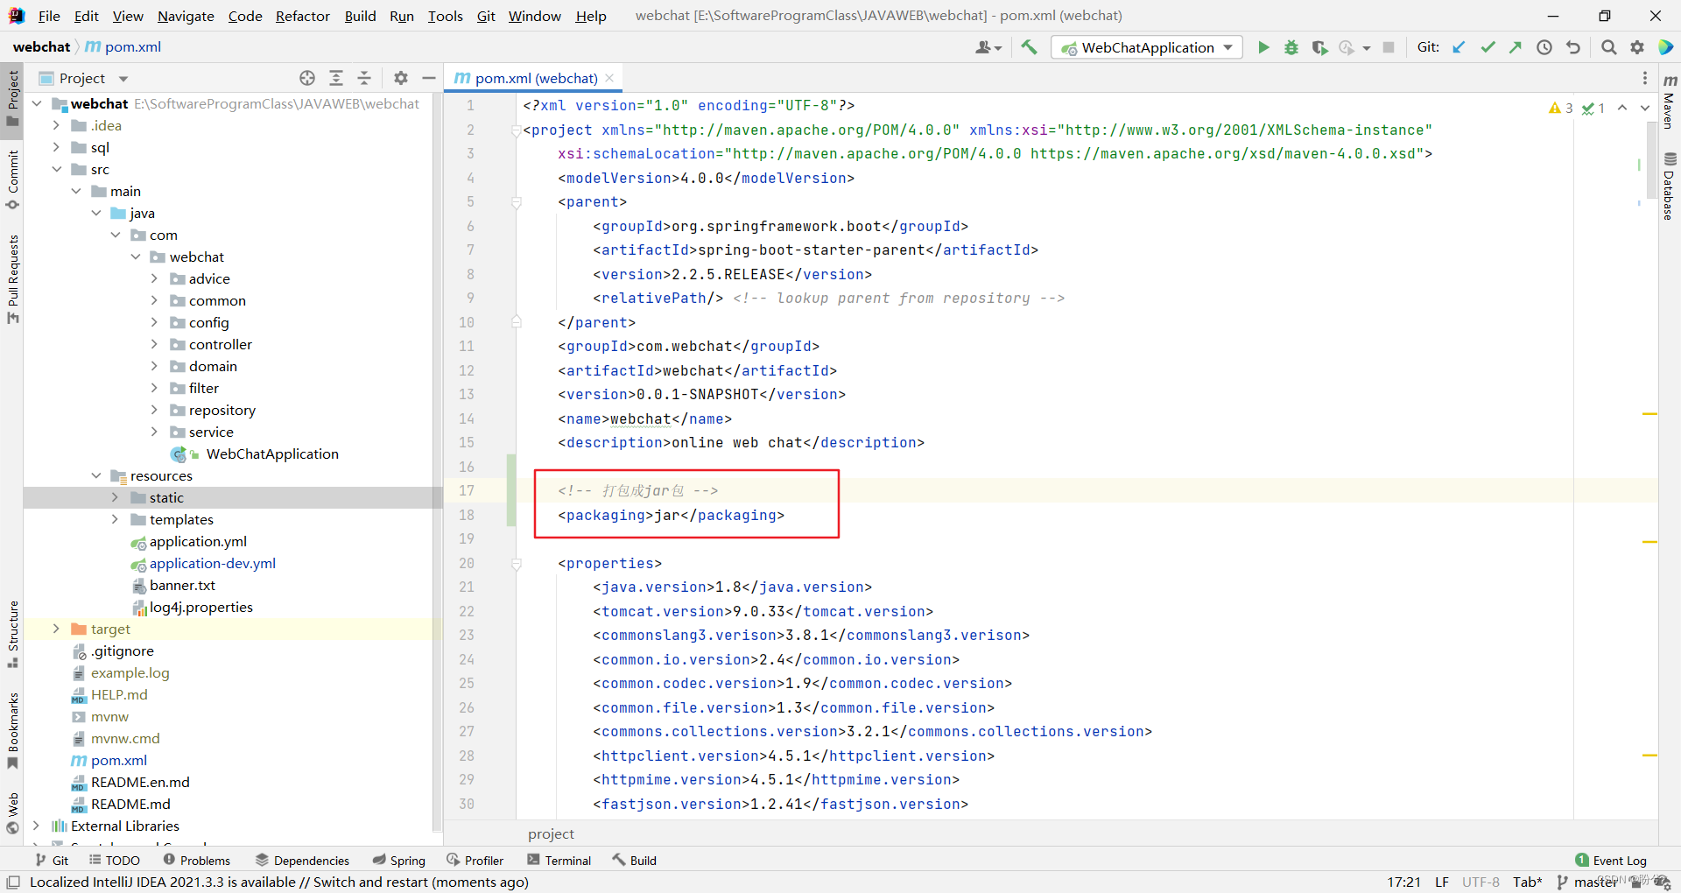Open the Build menu

(360, 16)
